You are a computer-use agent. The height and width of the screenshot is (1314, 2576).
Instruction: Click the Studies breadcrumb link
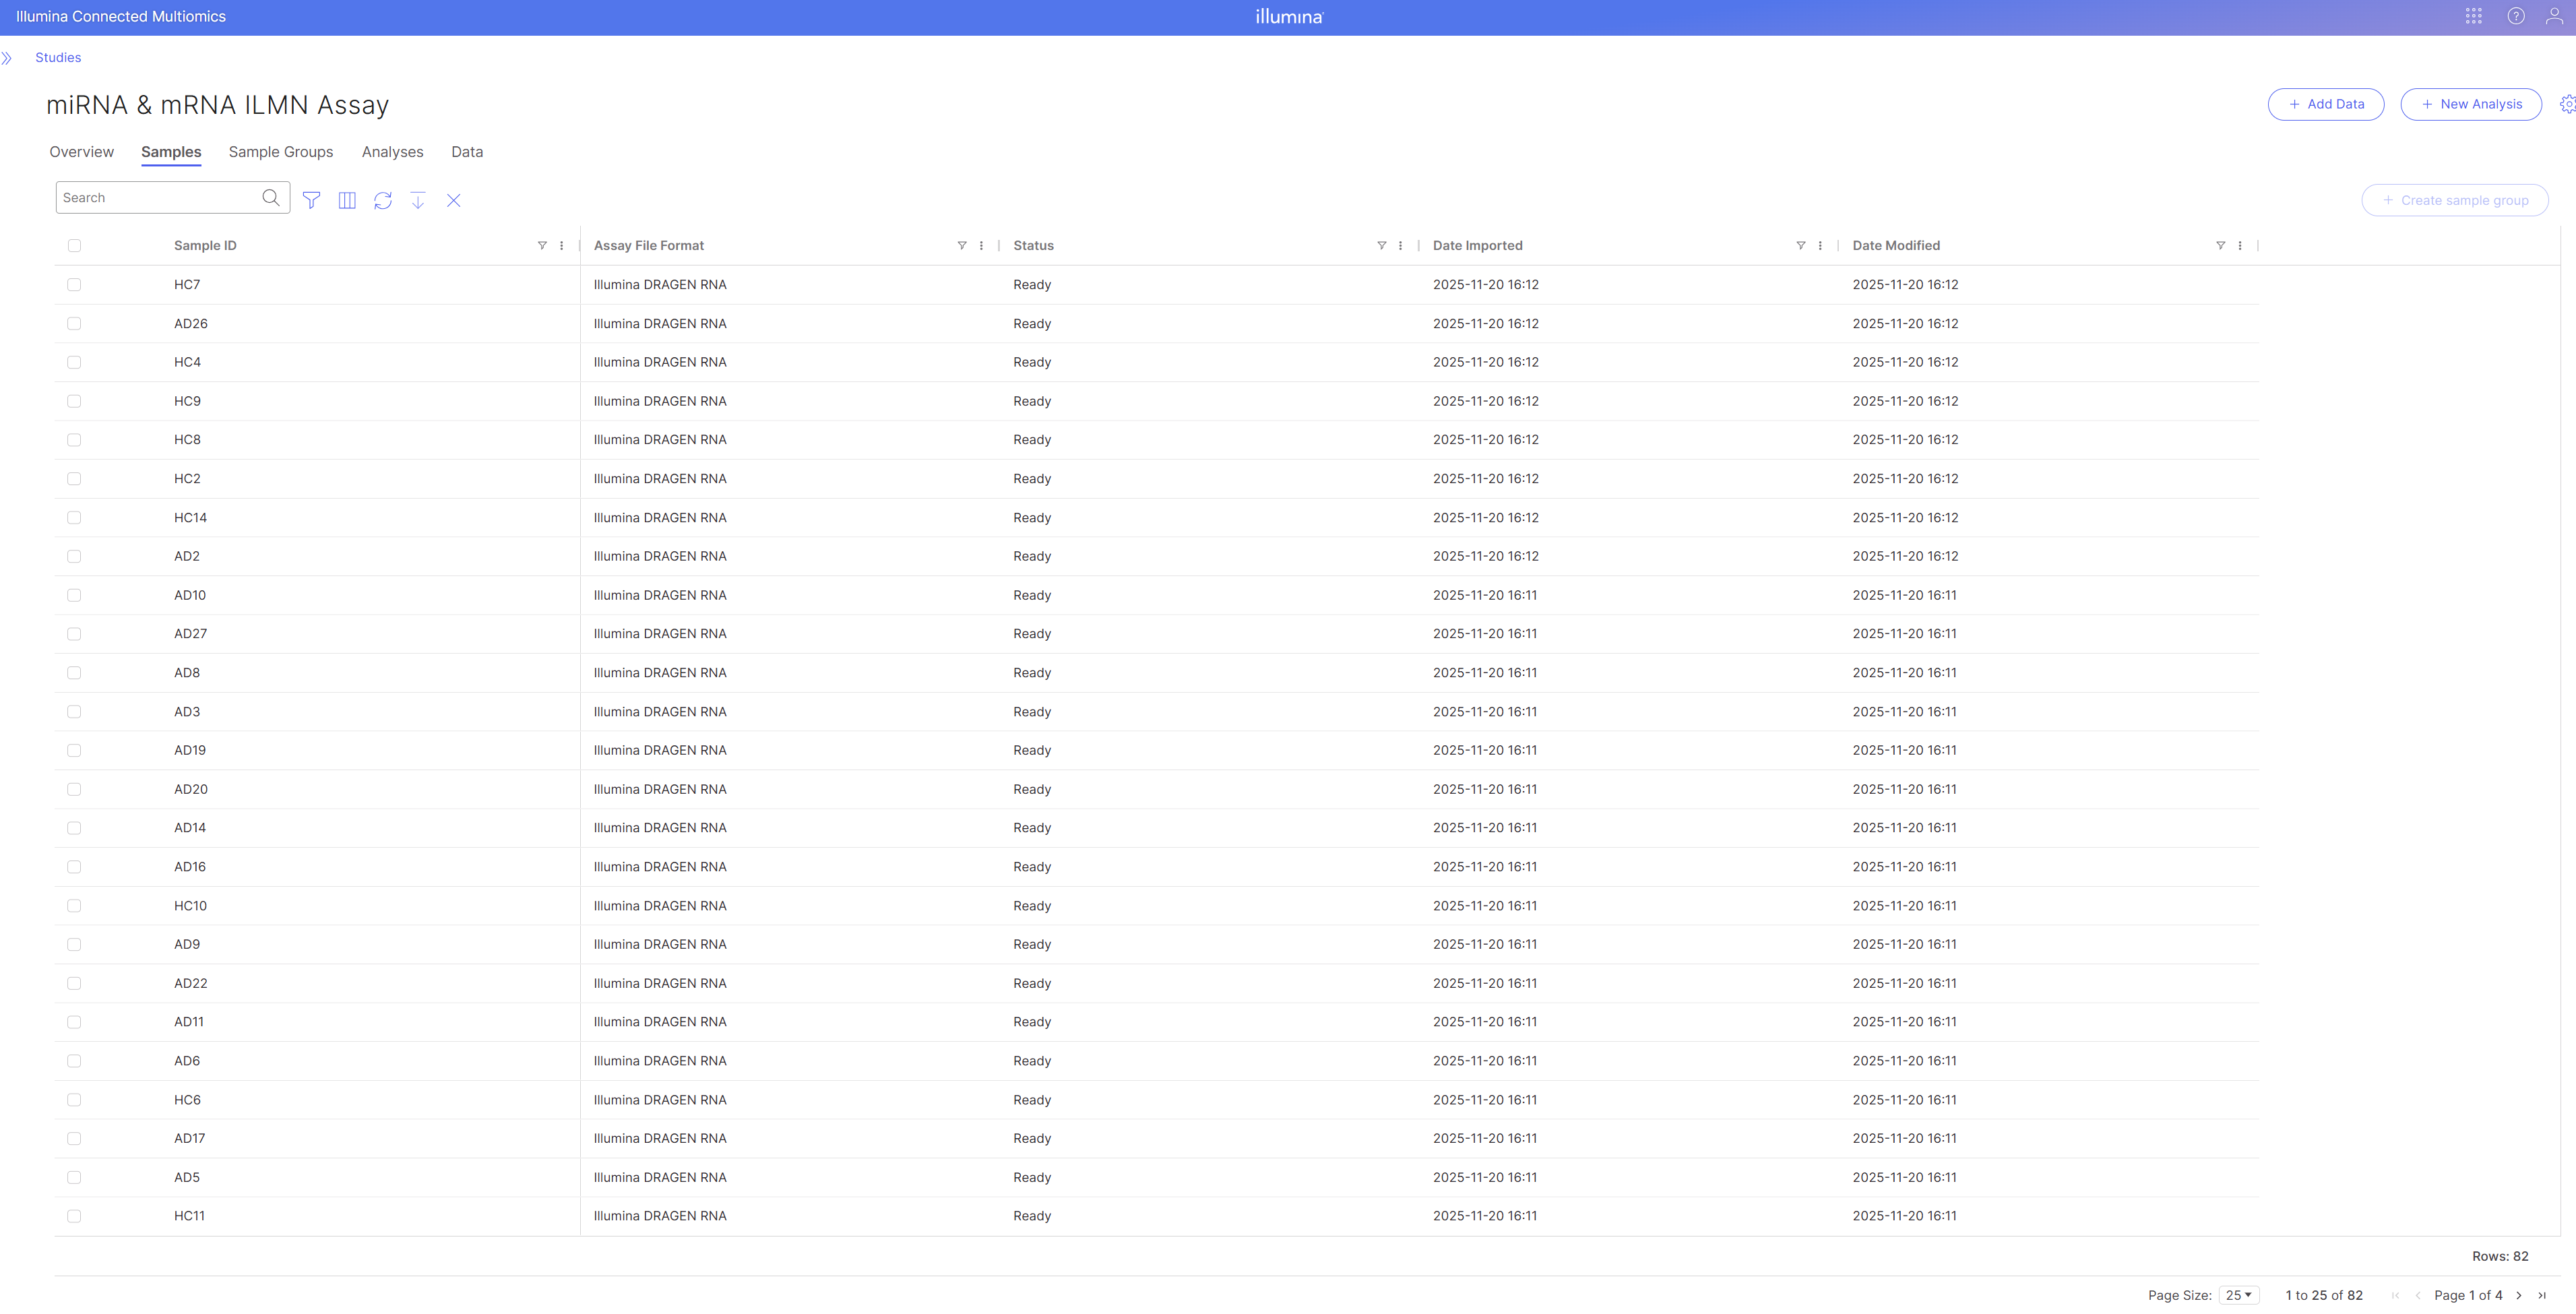tap(58, 58)
